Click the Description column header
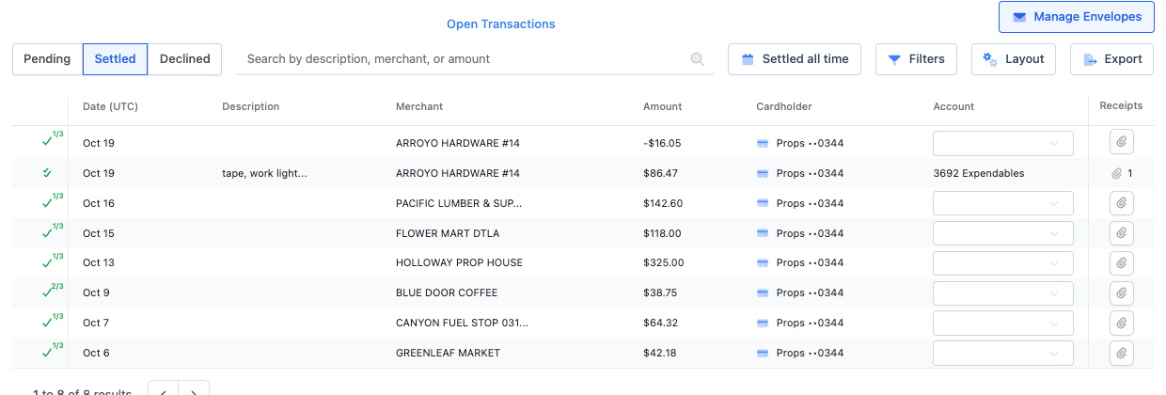The height and width of the screenshot is (395, 1166). tap(251, 106)
